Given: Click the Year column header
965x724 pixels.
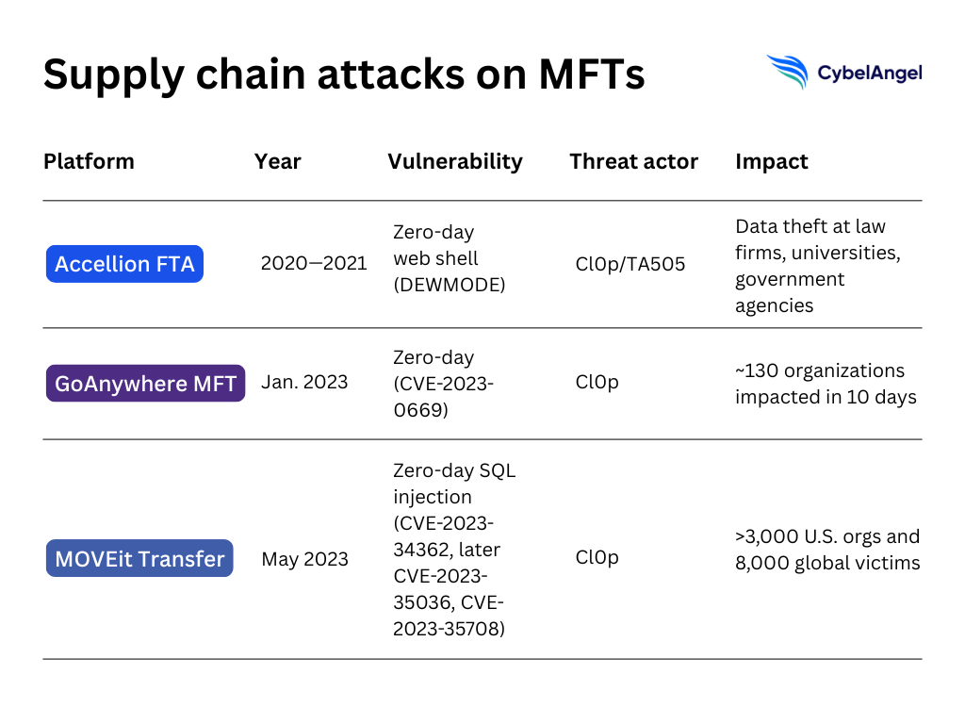Looking at the screenshot, I should pos(277,161).
